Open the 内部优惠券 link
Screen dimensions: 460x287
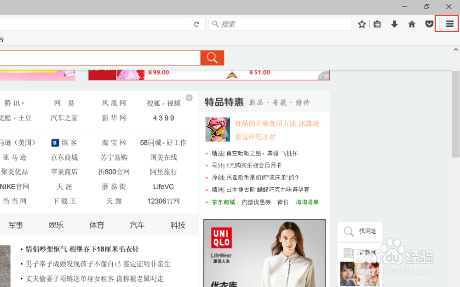(256, 202)
